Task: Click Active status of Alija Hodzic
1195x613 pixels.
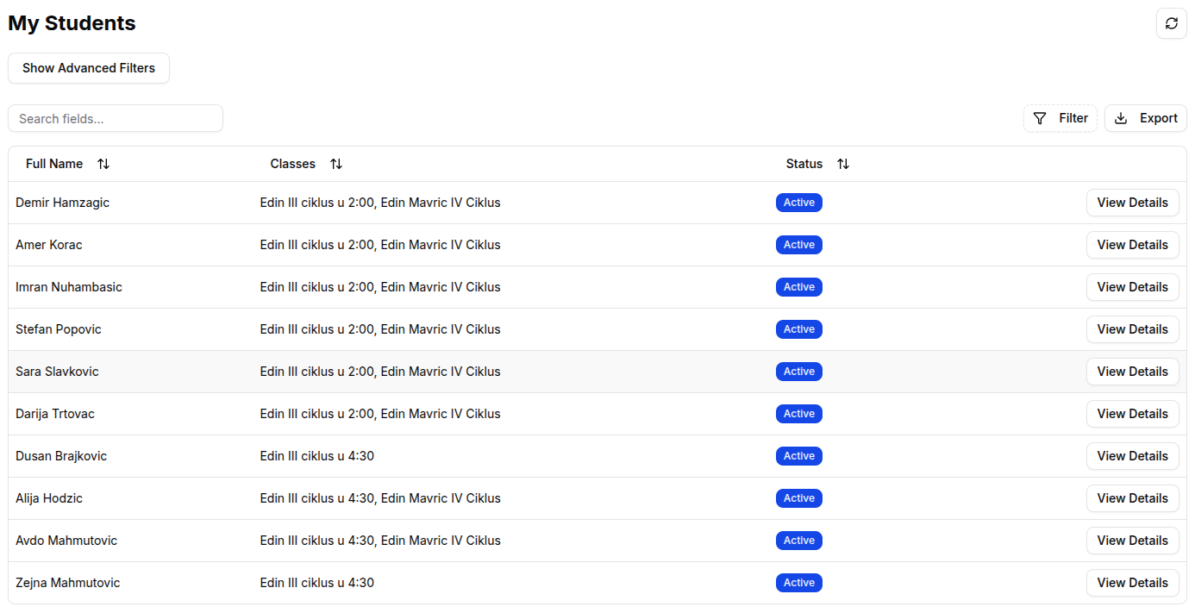Action: [x=798, y=498]
